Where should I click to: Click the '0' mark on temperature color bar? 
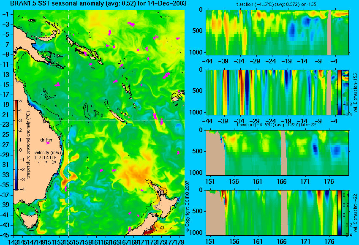[21, 150]
